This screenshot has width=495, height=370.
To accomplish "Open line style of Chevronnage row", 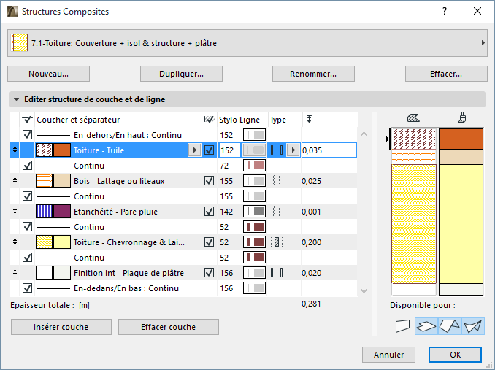I will 254,242.
